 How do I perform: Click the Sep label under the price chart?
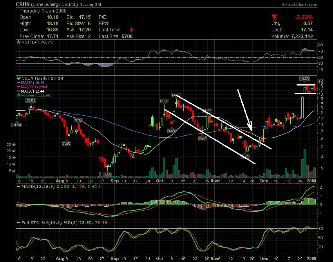pyautogui.click(x=115, y=181)
